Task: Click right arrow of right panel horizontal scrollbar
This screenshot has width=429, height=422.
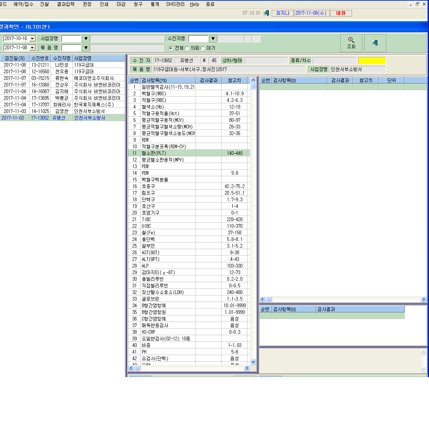Action: [x=423, y=299]
